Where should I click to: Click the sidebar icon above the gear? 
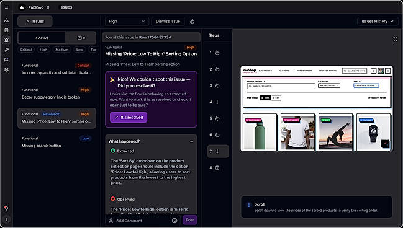[6, 59]
